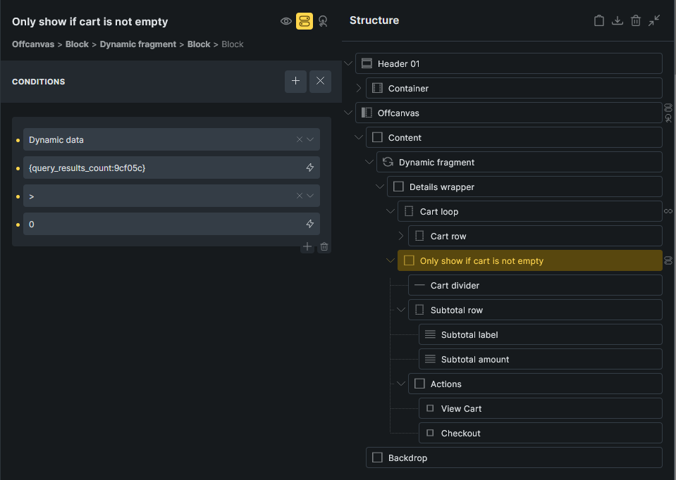
Task: Delete this condition with the trash icon
Action: 324,246
